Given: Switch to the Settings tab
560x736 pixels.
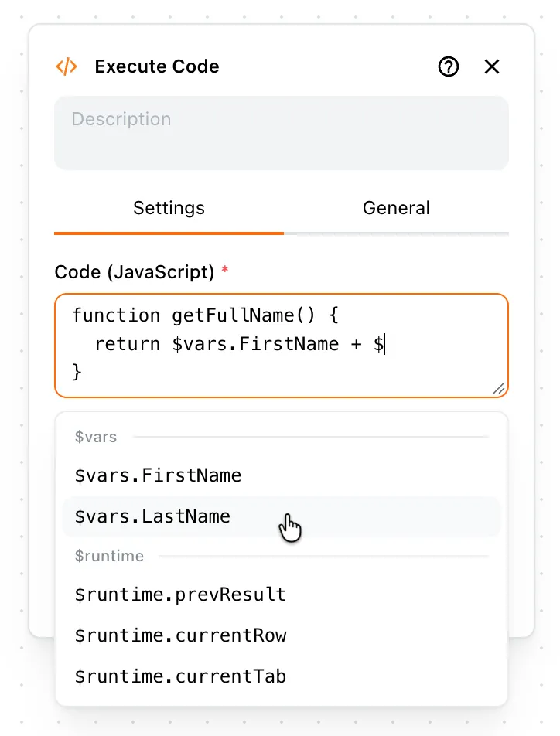Looking at the screenshot, I should [169, 208].
